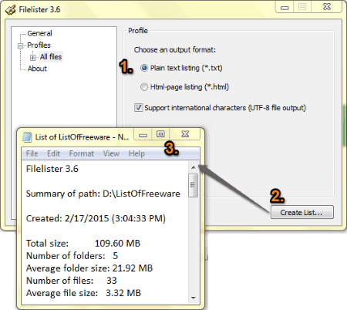Click Notepad scrollbar down arrow
This screenshot has height=310, width=347.
pyautogui.click(x=194, y=298)
